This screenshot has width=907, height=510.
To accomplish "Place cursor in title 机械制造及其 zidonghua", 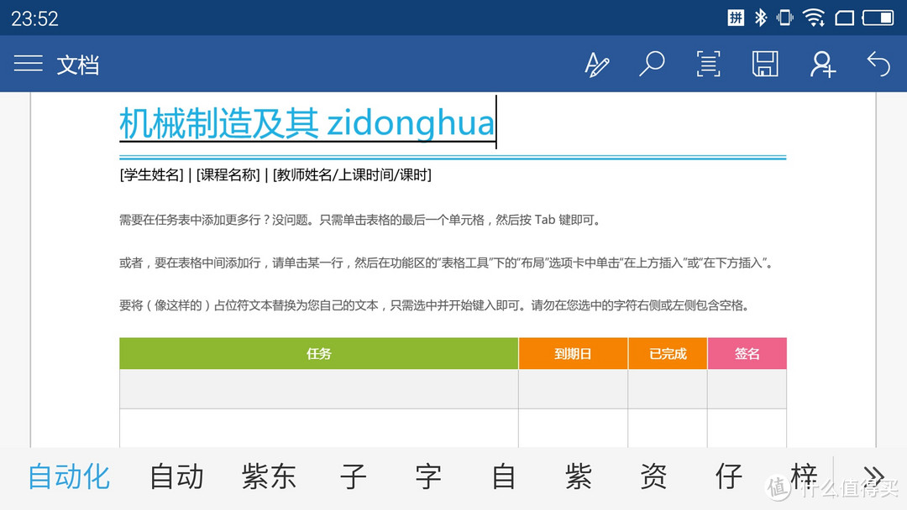I will (307, 123).
